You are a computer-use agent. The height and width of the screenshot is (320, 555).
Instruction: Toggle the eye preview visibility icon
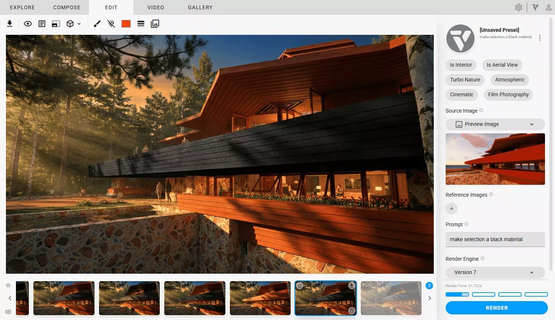[28, 24]
